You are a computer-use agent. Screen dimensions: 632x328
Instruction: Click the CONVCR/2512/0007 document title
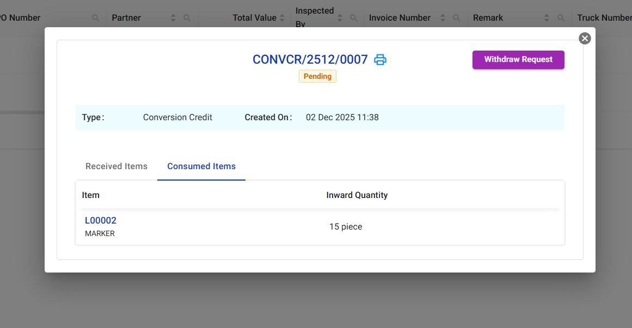click(310, 60)
